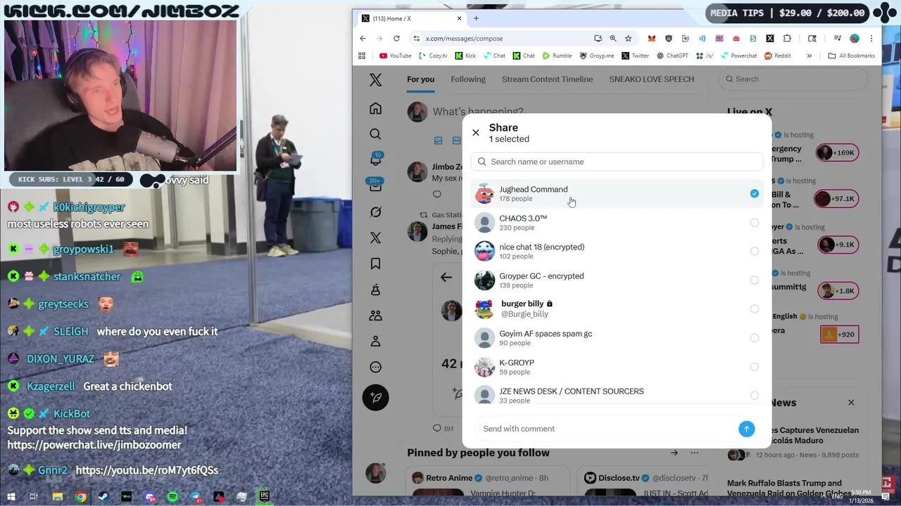Switch to SNEAKO LOVE SPEECH tab

click(651, 79)
